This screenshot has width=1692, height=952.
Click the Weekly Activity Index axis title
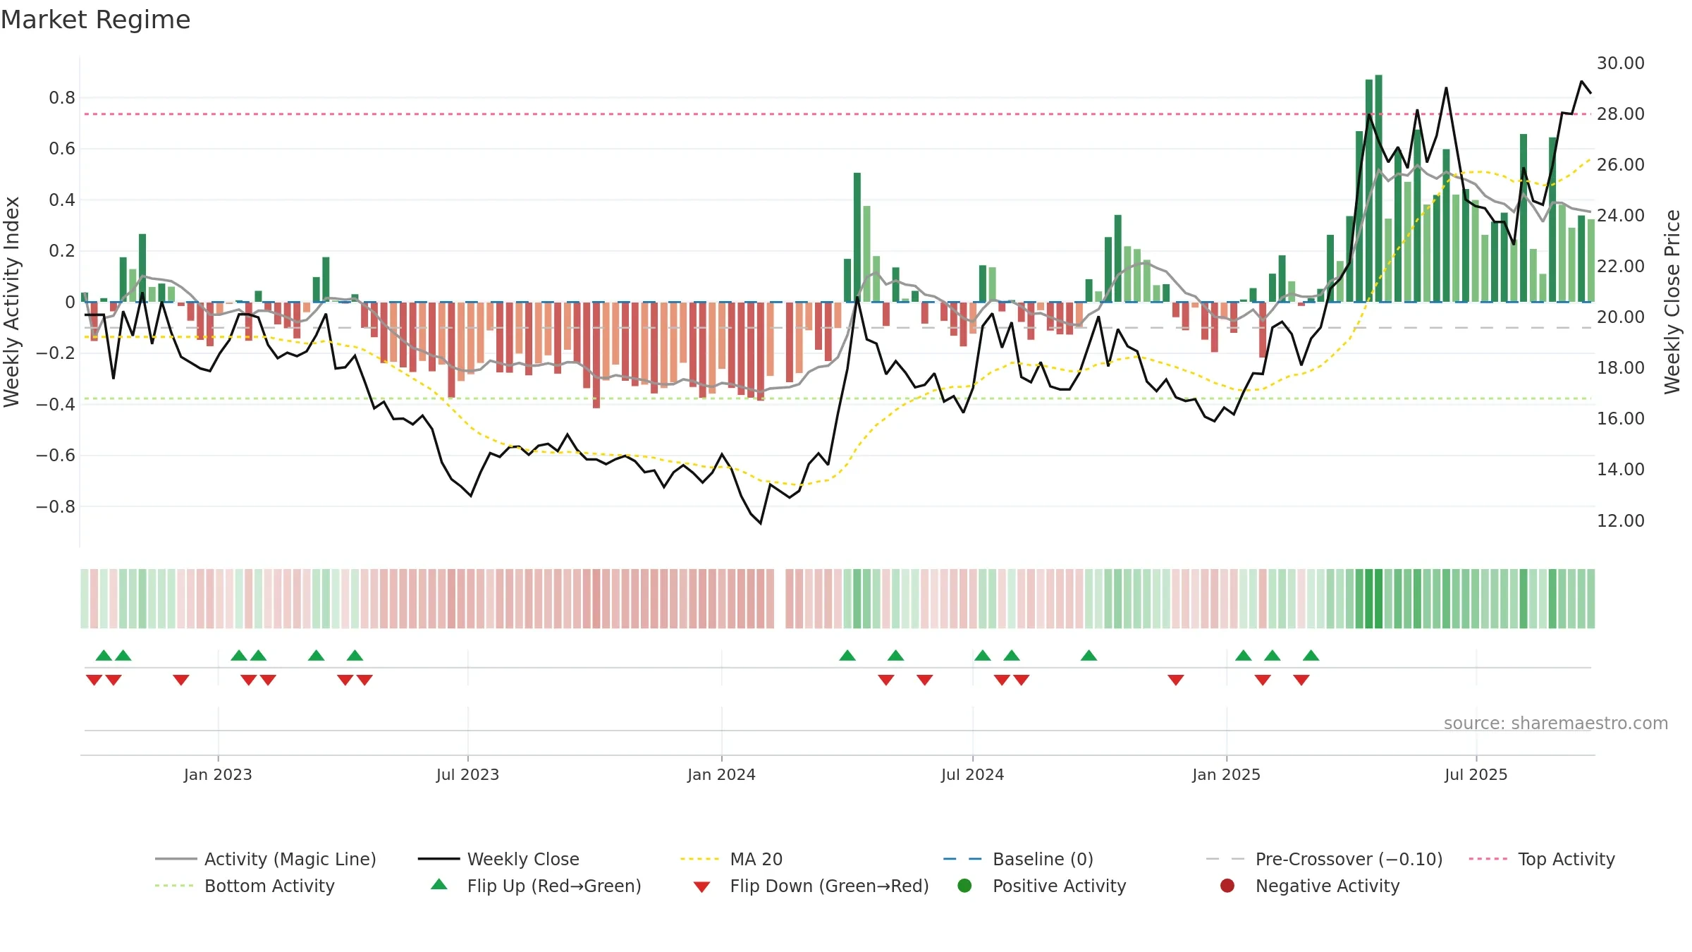pyautogui.click(x=11, y=302)
